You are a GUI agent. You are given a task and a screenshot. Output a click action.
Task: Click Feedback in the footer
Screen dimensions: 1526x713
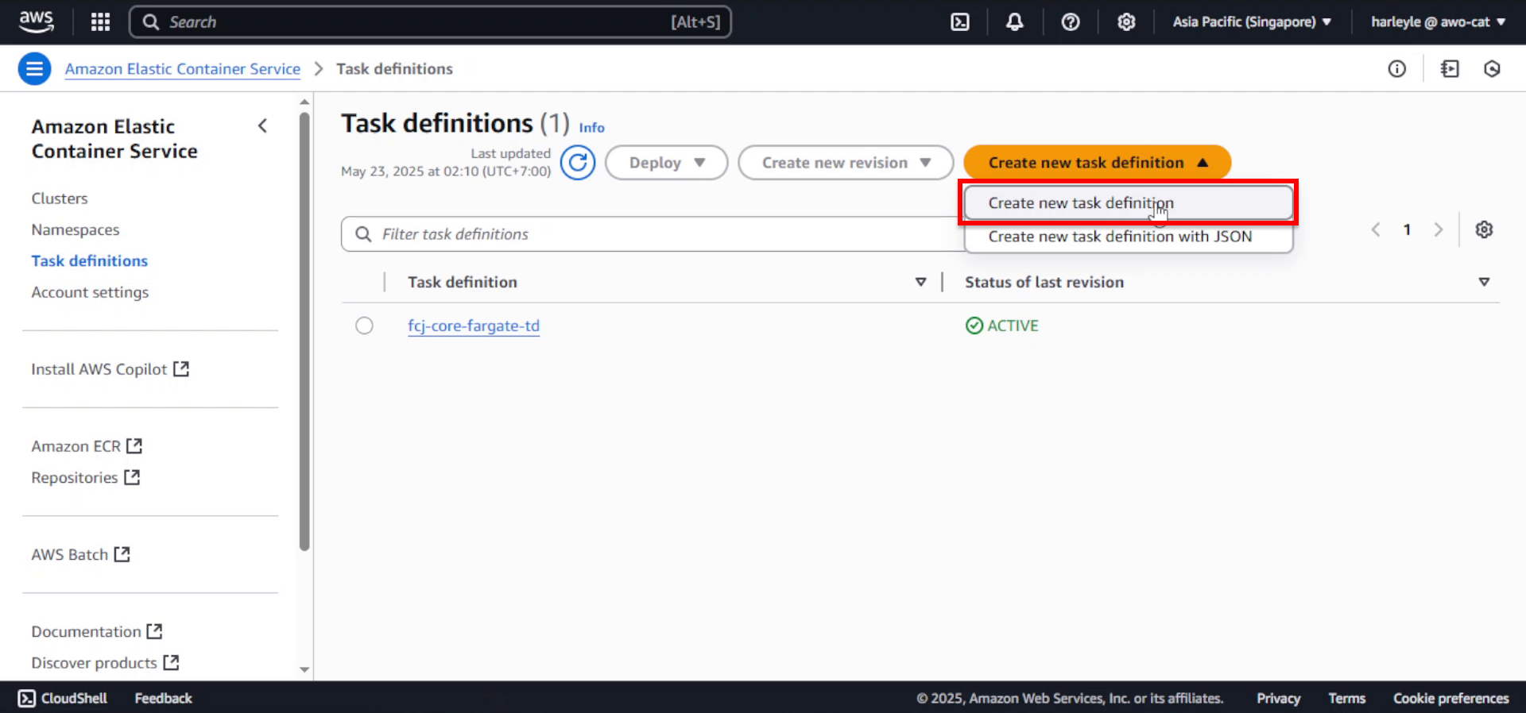click(163, 698)
